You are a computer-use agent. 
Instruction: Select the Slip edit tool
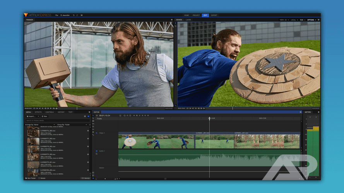(x=93, y=124)
